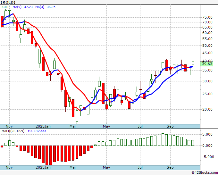Click the 60.00 price axis label
Screen dimensions: 218x175
207,33
